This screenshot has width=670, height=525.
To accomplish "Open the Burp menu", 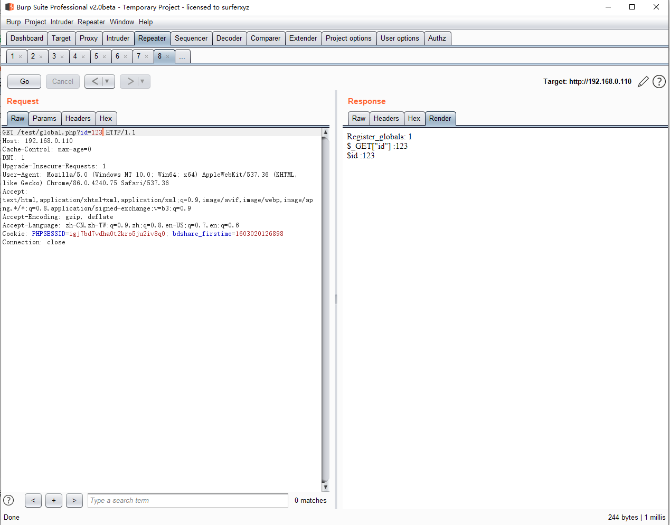I will 14,22.
